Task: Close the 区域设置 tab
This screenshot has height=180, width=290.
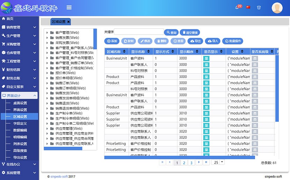Action: click(68, 22)
